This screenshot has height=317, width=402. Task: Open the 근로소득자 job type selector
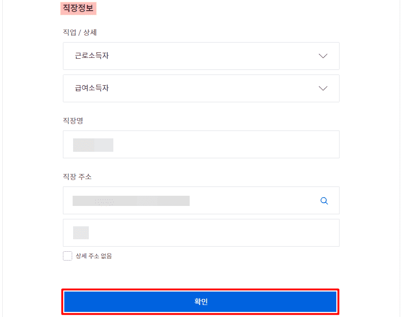(201, 56)
